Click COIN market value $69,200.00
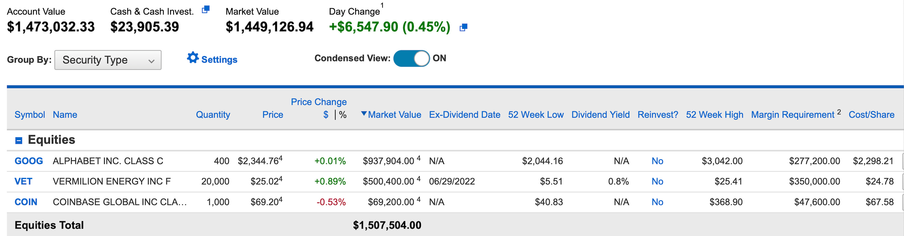Screen dimensions: 904x236 [391, 202]
